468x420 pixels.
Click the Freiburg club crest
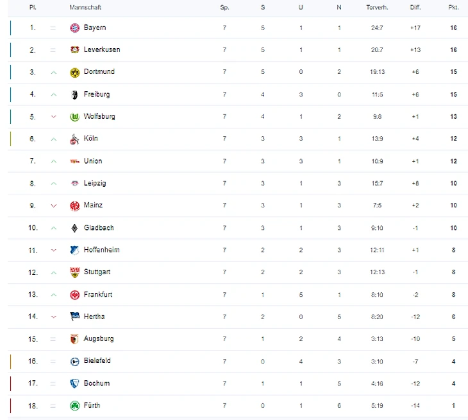pos(74,94)
